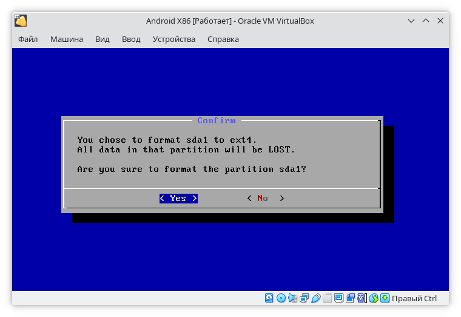Click the network adapter status icon

click(x=304, y=298)
